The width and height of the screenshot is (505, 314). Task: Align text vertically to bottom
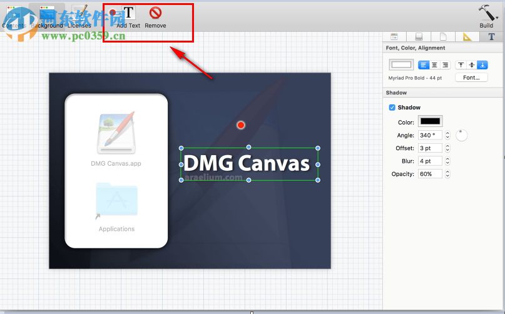482,65
